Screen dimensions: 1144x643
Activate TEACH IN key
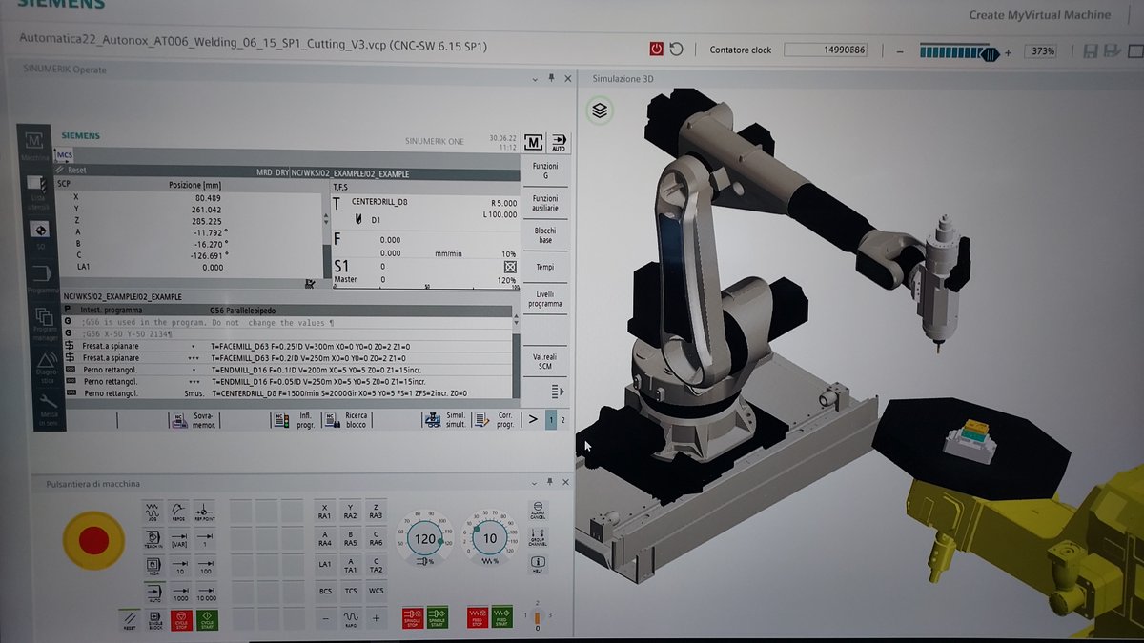coord(153,538)
